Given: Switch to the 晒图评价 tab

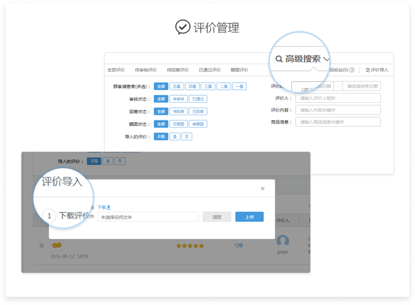Looking at the screenshot, I should (x=240, y=70).
